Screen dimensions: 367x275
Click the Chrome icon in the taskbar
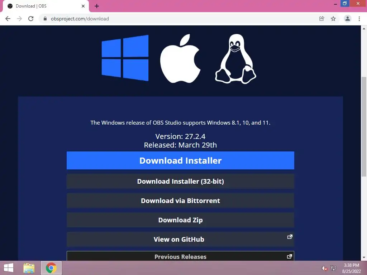click(x=51, y=268)
